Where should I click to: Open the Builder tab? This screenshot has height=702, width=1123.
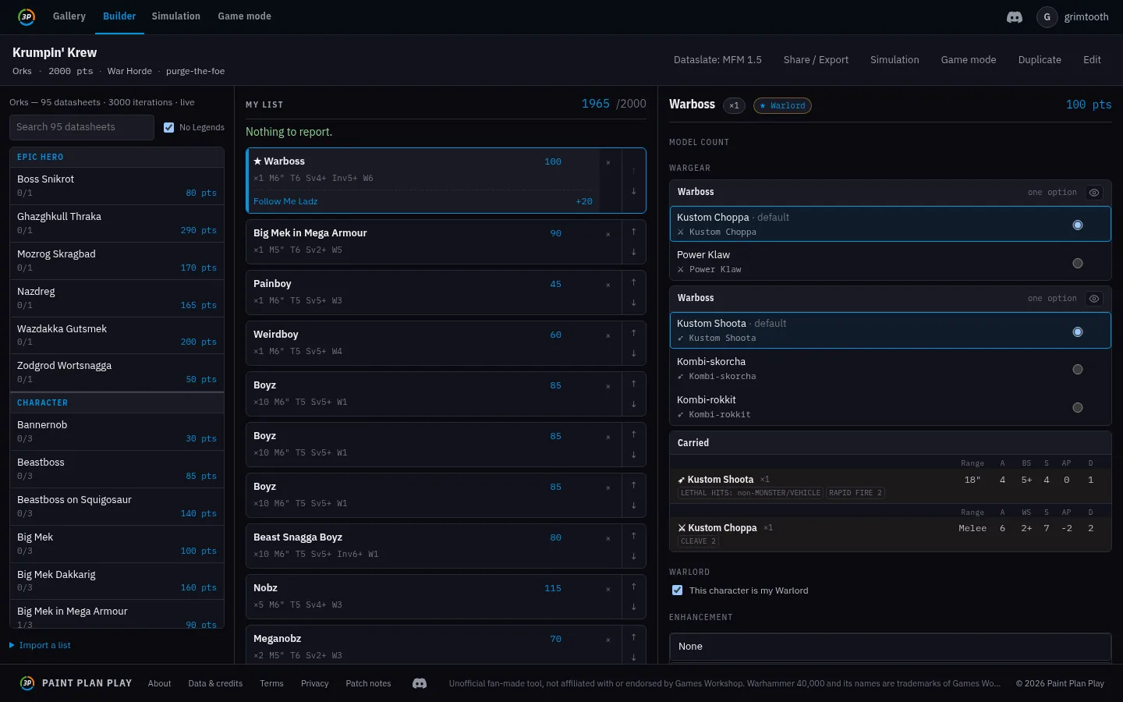119,16
